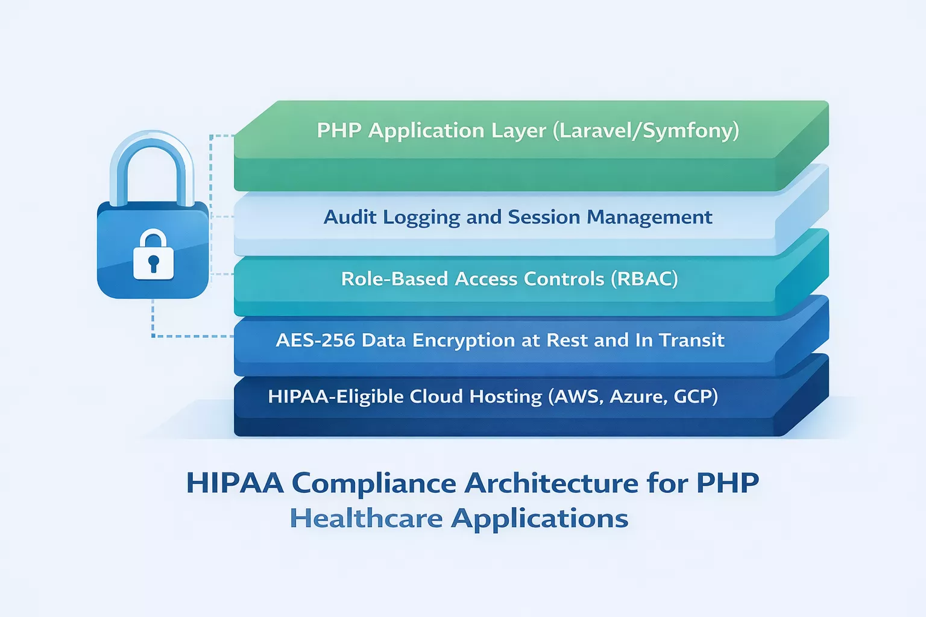Enable the Audit Logging and Session Management layer
Image resolution: width=926 pixels, height=617 pixels.
[x=518, y=217]
